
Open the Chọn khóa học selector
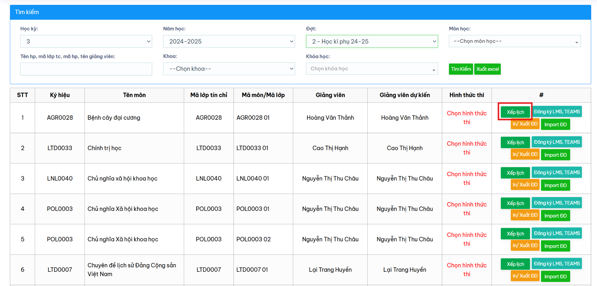pyautogui.click(x=372, y=69)
